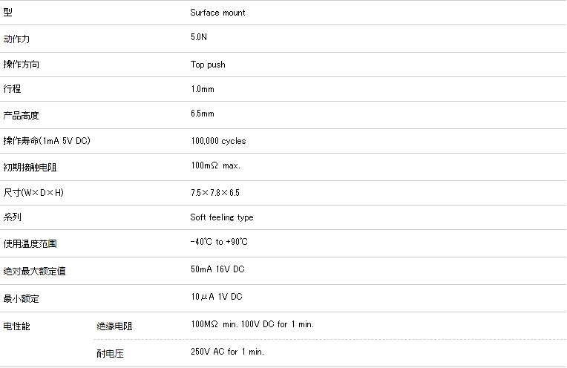Screen dimensions: 567x368
Task: Select the 产品高度 row label
Action: tap(22, 116)
